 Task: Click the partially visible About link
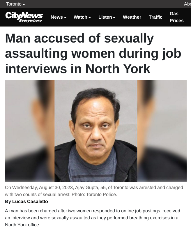point(187,4)
